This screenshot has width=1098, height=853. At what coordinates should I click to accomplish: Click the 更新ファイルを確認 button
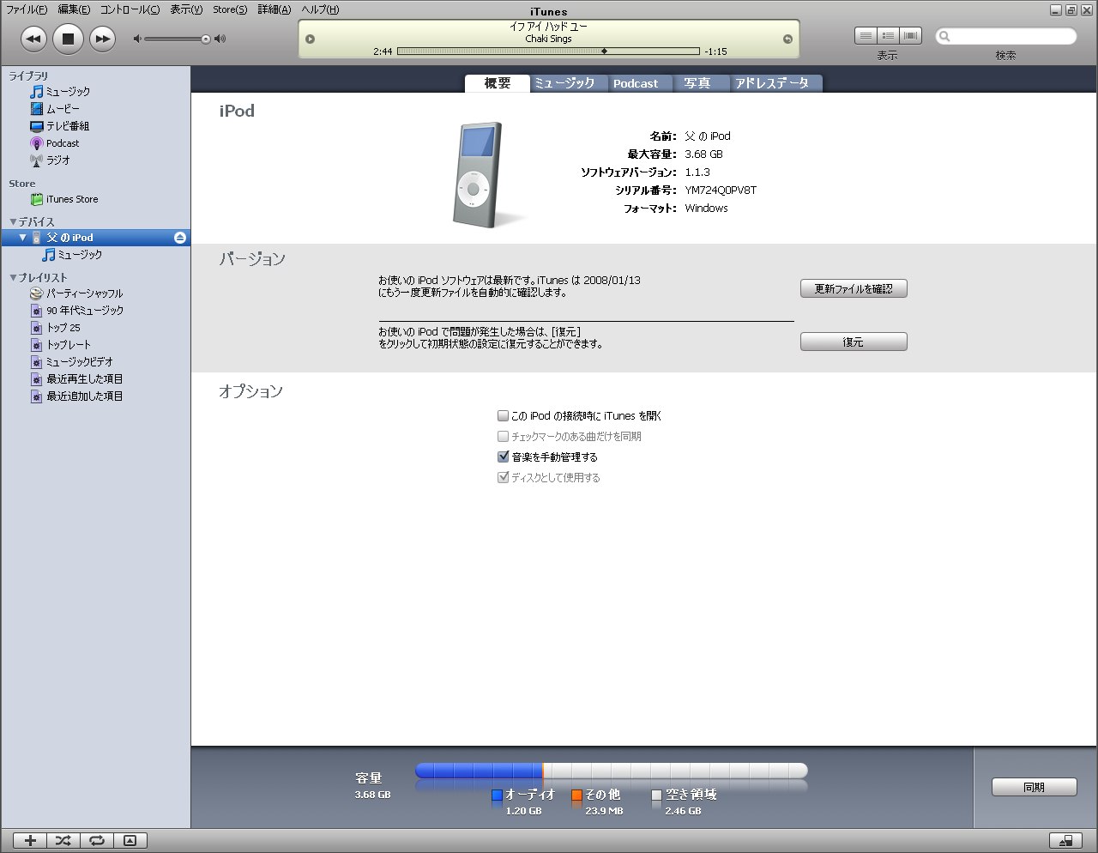(854, 288)
